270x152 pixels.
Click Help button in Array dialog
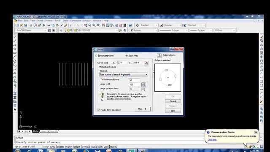(x=173, y=111)
